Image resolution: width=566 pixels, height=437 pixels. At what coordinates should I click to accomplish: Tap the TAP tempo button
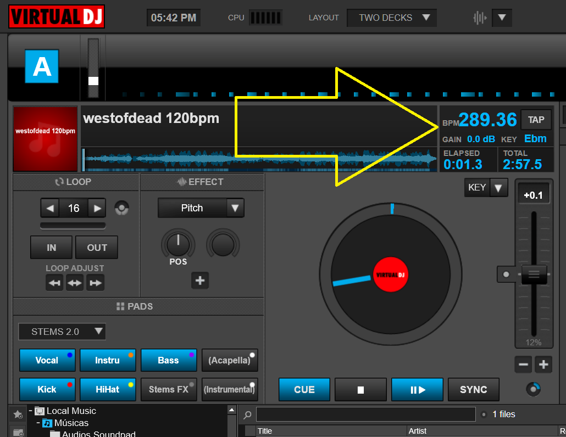point(536,120)
